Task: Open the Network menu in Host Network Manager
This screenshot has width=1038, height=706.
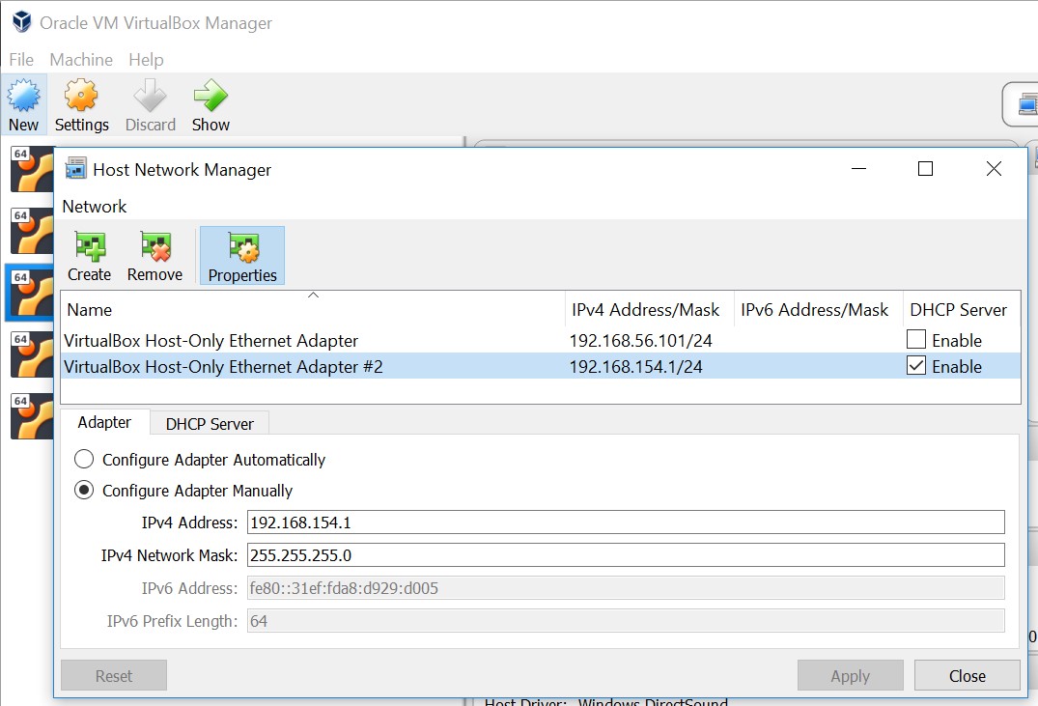Action: pos(94,206)
